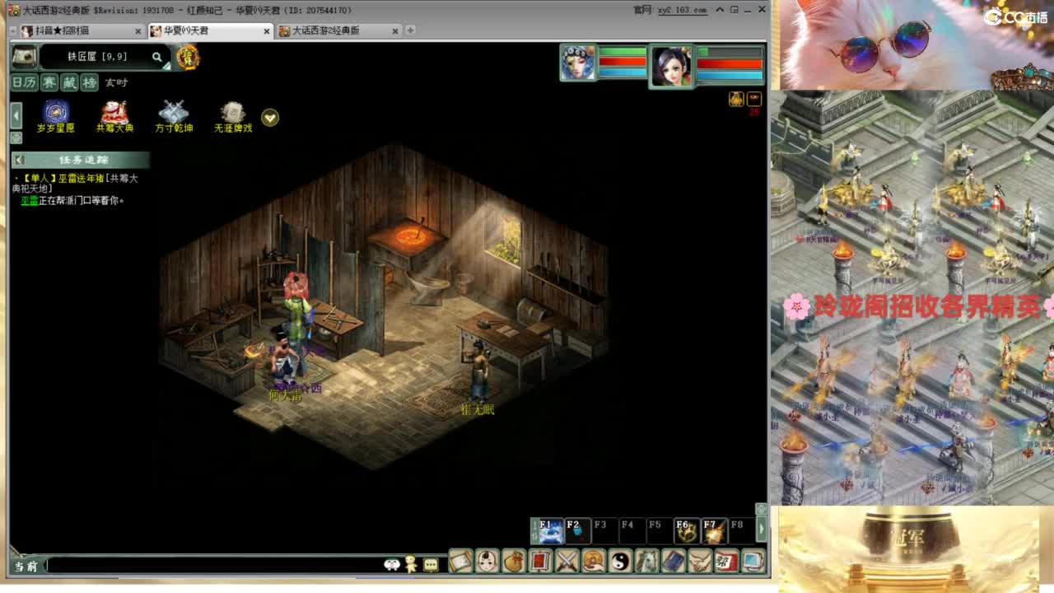Open the crossed swords combat icon
Image resolution: width=1054 pixels, height=593 pixels.
(x=567, y=561)
